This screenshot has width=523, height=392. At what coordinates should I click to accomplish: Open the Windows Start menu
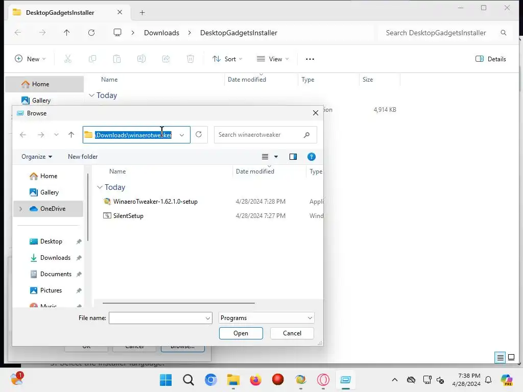tap(166, 380)
